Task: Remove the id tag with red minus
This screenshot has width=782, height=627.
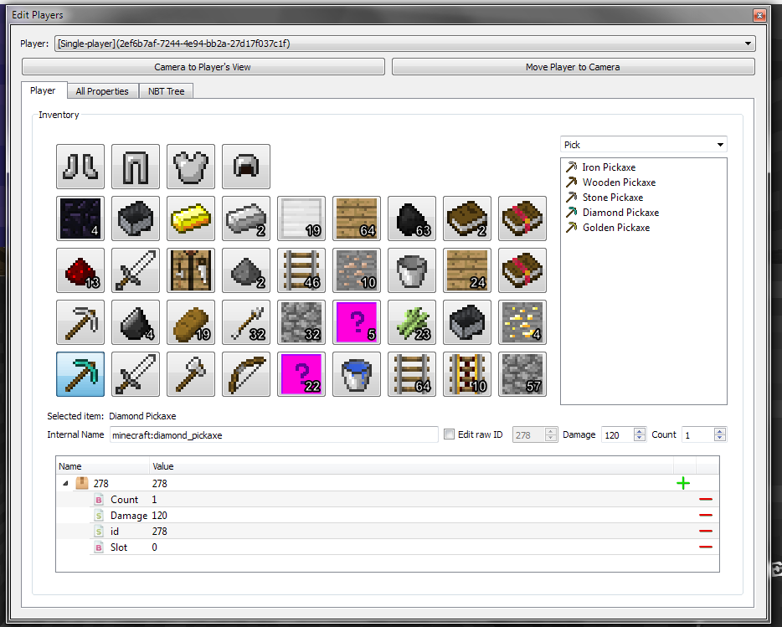Action: [706, 532]
